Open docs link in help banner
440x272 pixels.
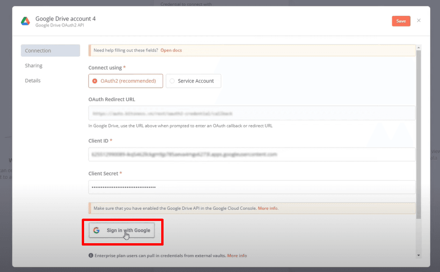tap(171, 50)
